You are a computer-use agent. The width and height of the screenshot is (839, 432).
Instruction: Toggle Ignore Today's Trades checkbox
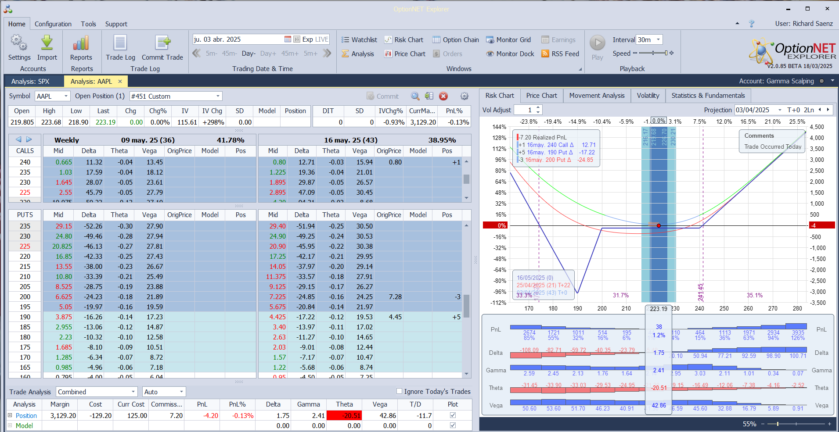[x=399, y=391]
